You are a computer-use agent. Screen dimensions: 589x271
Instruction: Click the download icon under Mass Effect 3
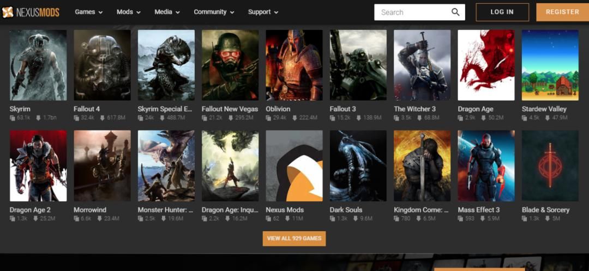click(x=483, y=218)
